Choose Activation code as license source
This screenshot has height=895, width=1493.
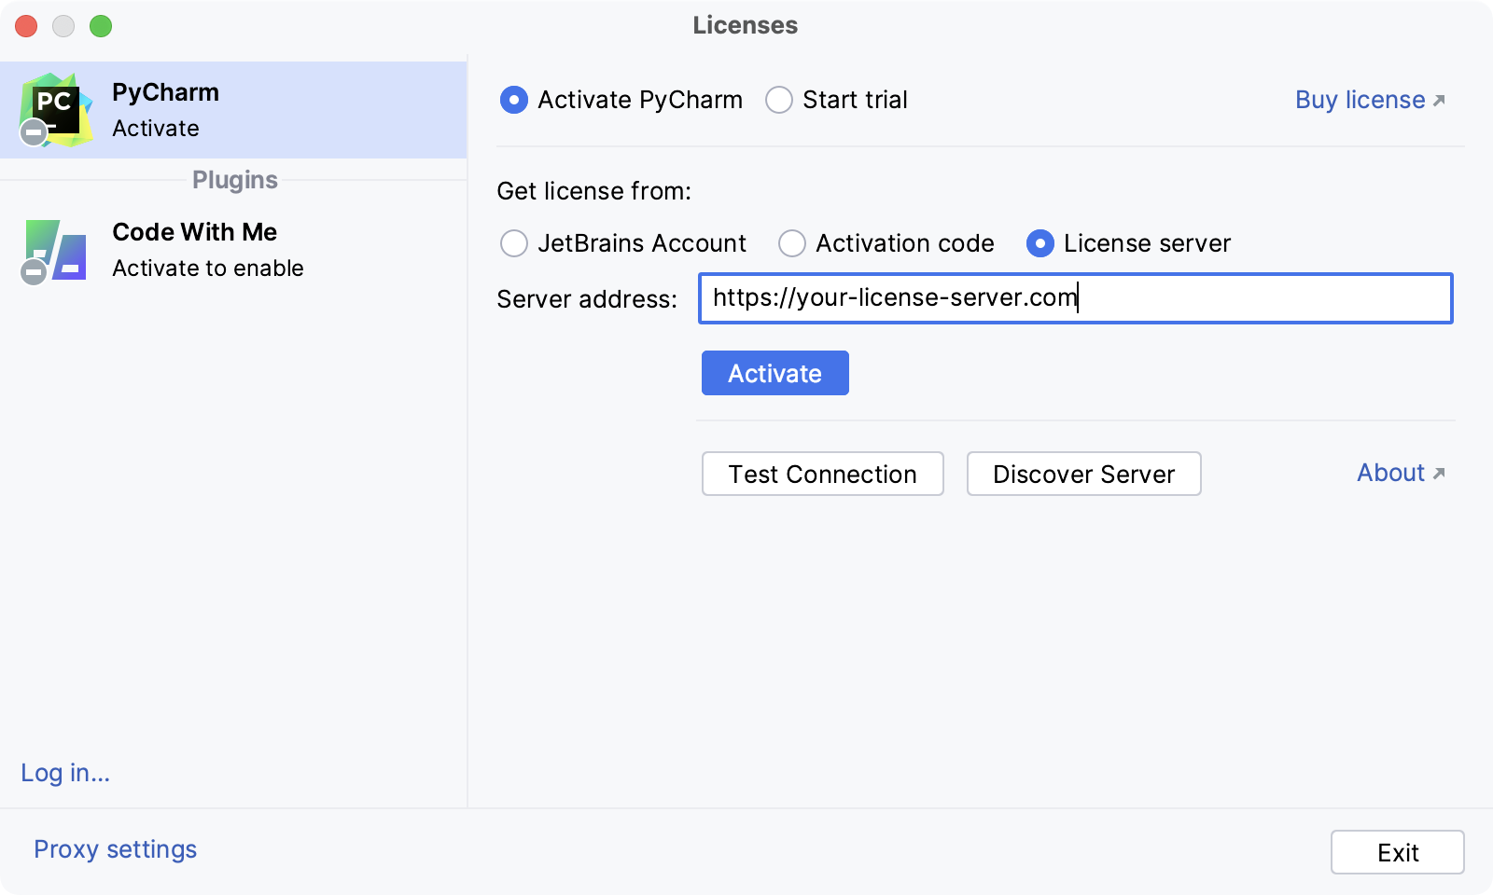point(792,243)
